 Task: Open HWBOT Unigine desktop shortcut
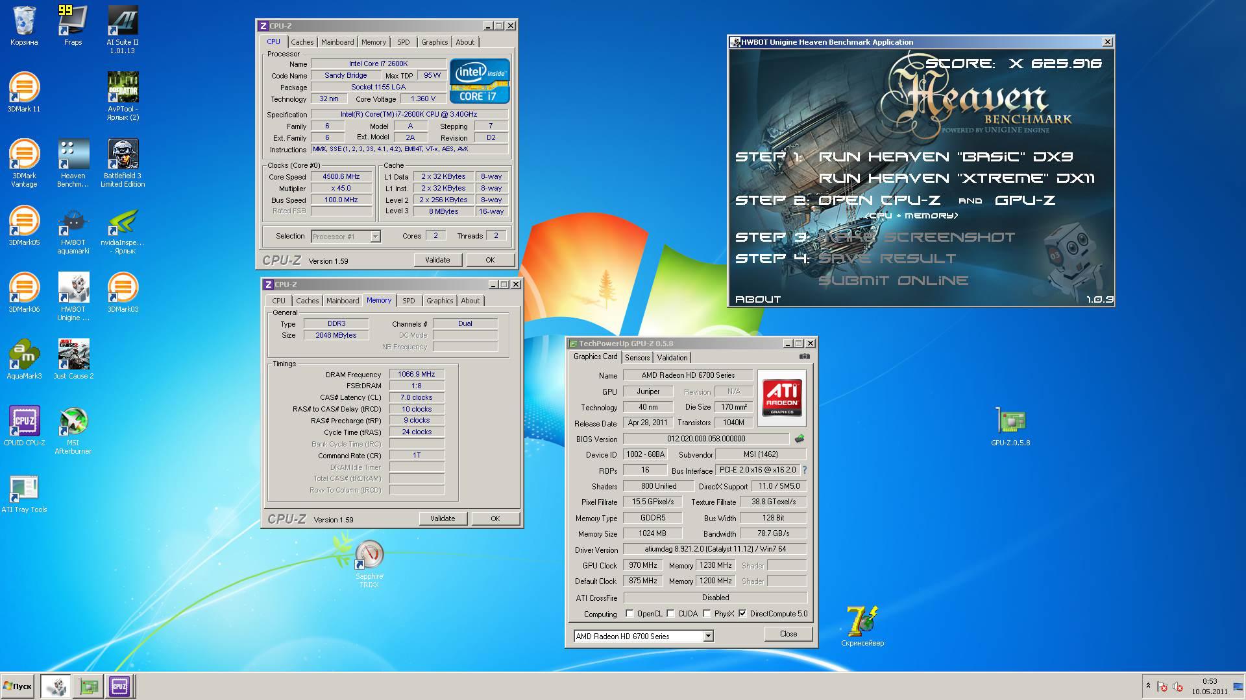73,297
